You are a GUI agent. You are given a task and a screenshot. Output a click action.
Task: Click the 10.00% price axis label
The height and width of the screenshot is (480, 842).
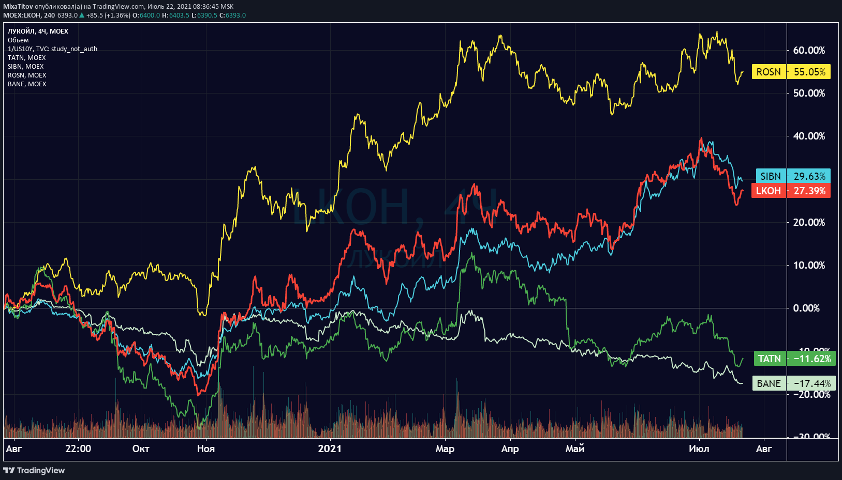809,265
